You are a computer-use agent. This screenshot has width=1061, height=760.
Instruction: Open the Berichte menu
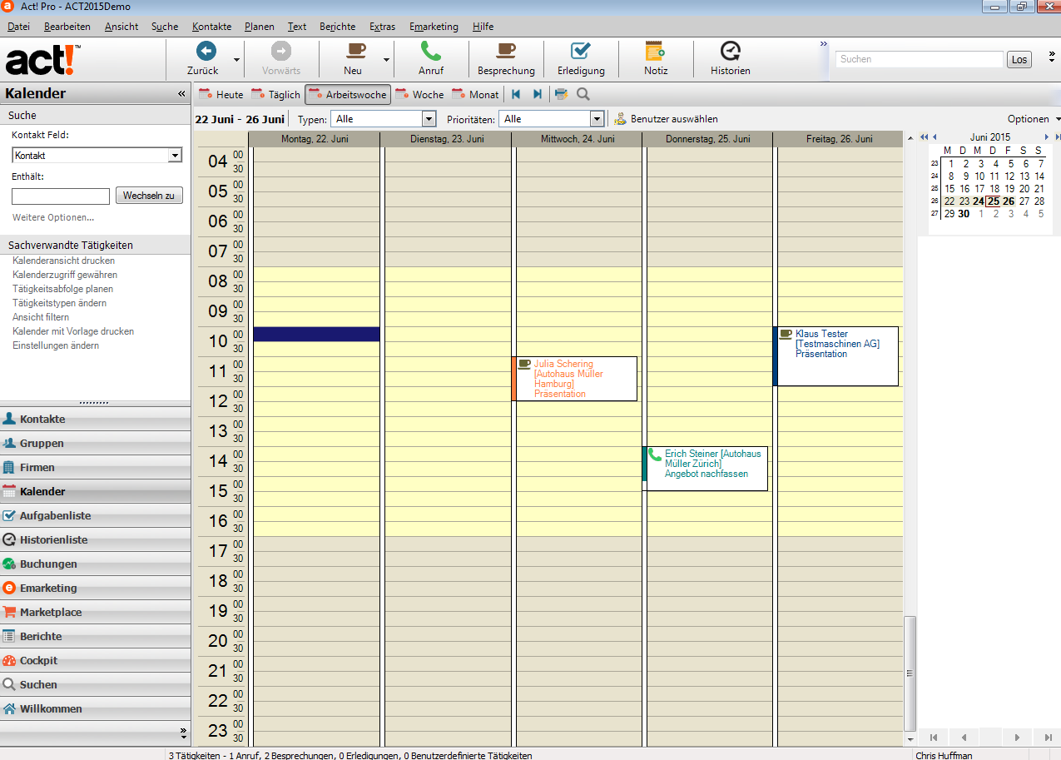337,27
